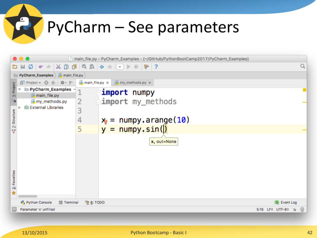Click the Run play button
The width and height of the screenshot is (317, 238).
click(x=128, y=67)
